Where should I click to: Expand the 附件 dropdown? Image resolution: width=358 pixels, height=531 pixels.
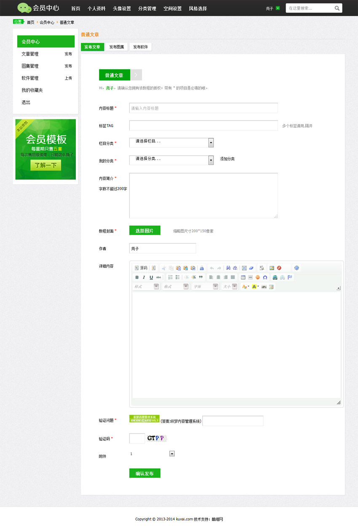coord(172,454)
